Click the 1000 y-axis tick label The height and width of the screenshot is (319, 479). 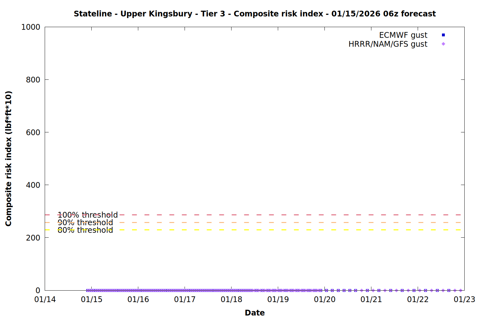[x=31, y=27]
